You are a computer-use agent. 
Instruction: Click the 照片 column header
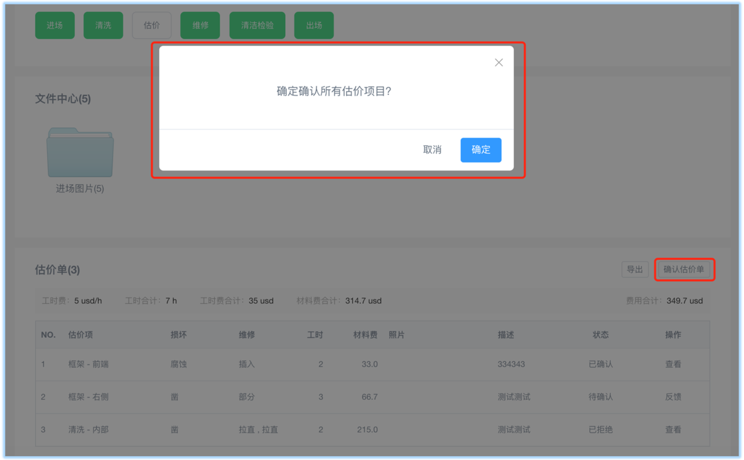point(397,335)
